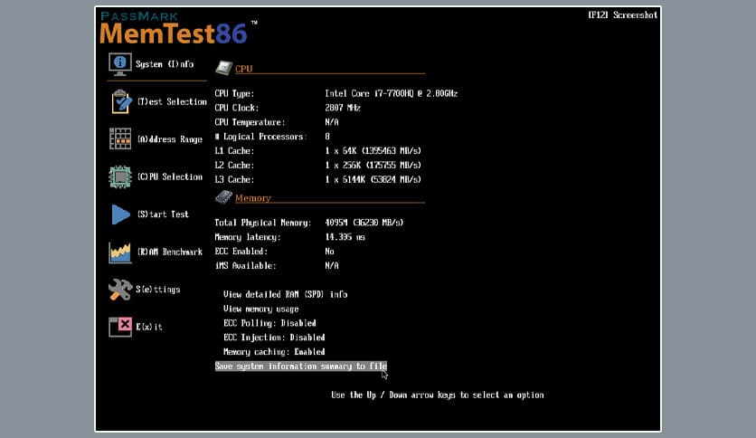Viewport: 756px width, 438px height.
Task: Click the Intel Core i7-7700HQ CPU type value
Action: (391, 93)
